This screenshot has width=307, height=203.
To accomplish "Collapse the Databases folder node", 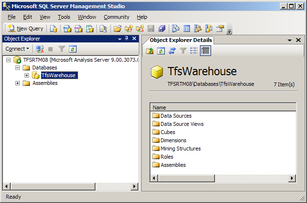I will (18, 68).
